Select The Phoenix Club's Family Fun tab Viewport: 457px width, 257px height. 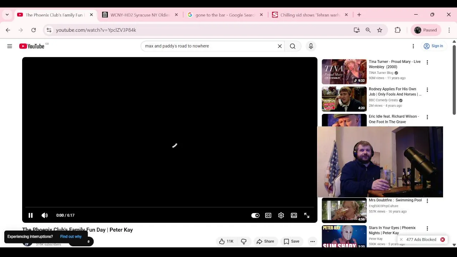[54, 15]
